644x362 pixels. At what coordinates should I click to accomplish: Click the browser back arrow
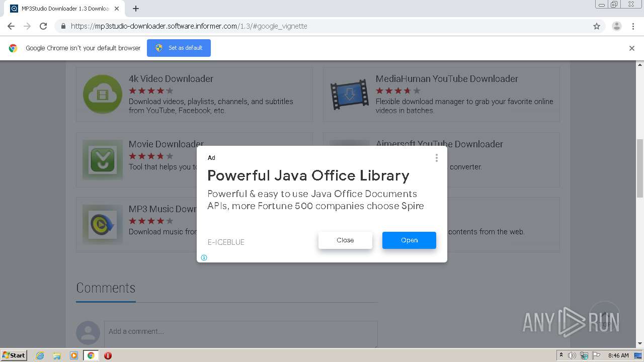point(11,26)
